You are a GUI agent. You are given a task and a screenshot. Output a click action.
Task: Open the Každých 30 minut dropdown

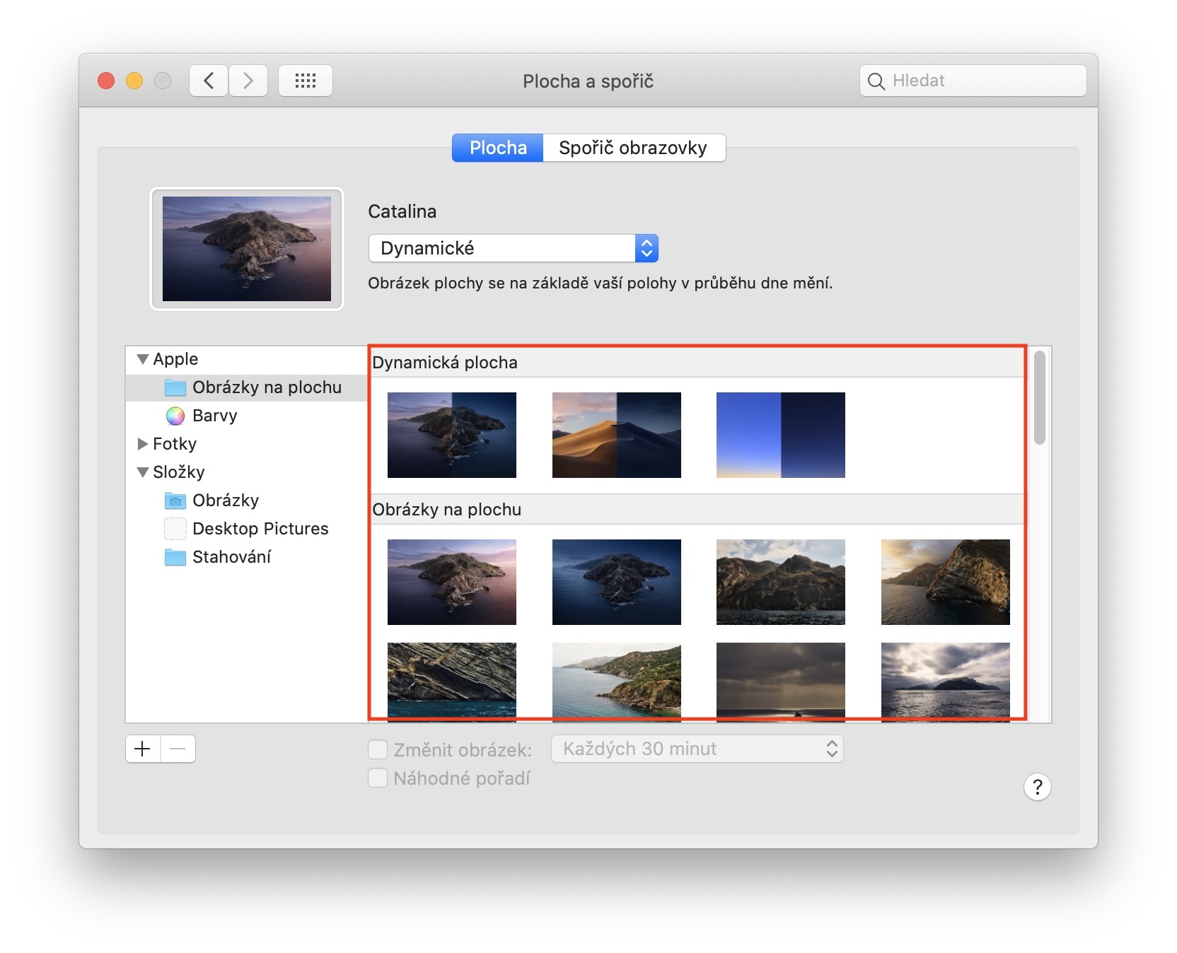click(x=697, y=749)
